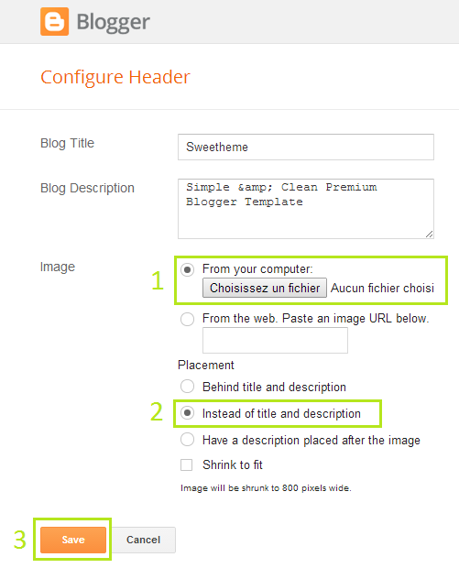Click the orange Blogger logo icon
Image resolution: width=459 pixels, height=568 pixels.
[54, 22]
